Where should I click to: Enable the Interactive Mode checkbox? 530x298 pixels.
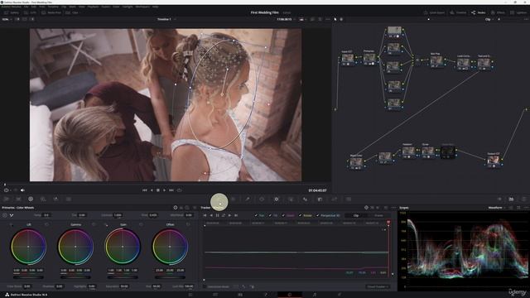pos(205,286)
